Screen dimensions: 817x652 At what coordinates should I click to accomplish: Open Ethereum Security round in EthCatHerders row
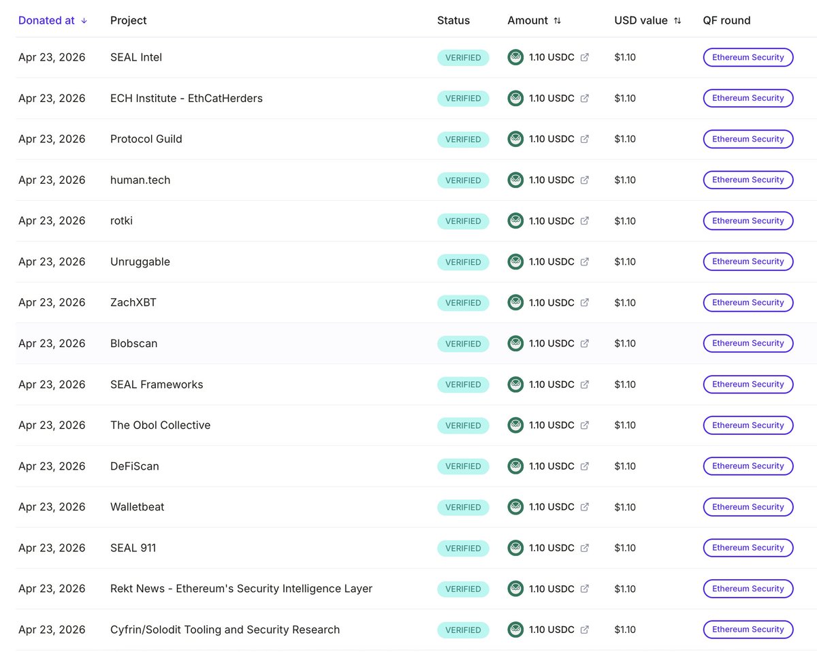pos(748,98)
